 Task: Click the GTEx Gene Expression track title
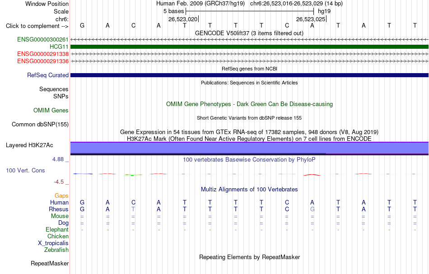[249, 132]
